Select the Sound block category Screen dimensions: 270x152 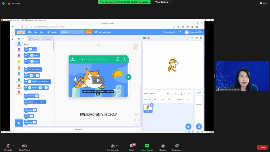point(19,56)
